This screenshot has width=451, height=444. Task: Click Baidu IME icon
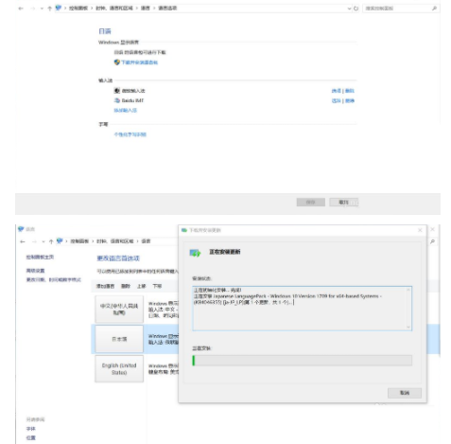coord(117,100)
